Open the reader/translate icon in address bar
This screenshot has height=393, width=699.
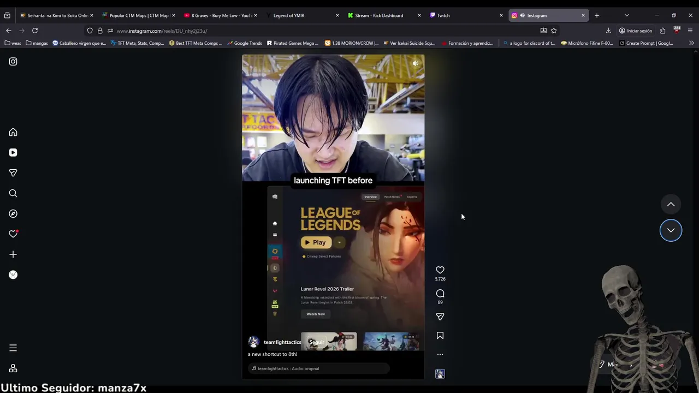(x=543, y=31)
